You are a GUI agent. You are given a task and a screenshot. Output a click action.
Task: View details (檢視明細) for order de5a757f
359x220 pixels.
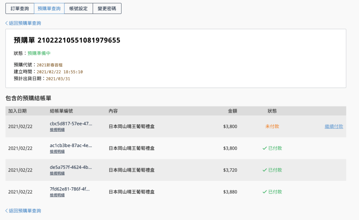57,173
